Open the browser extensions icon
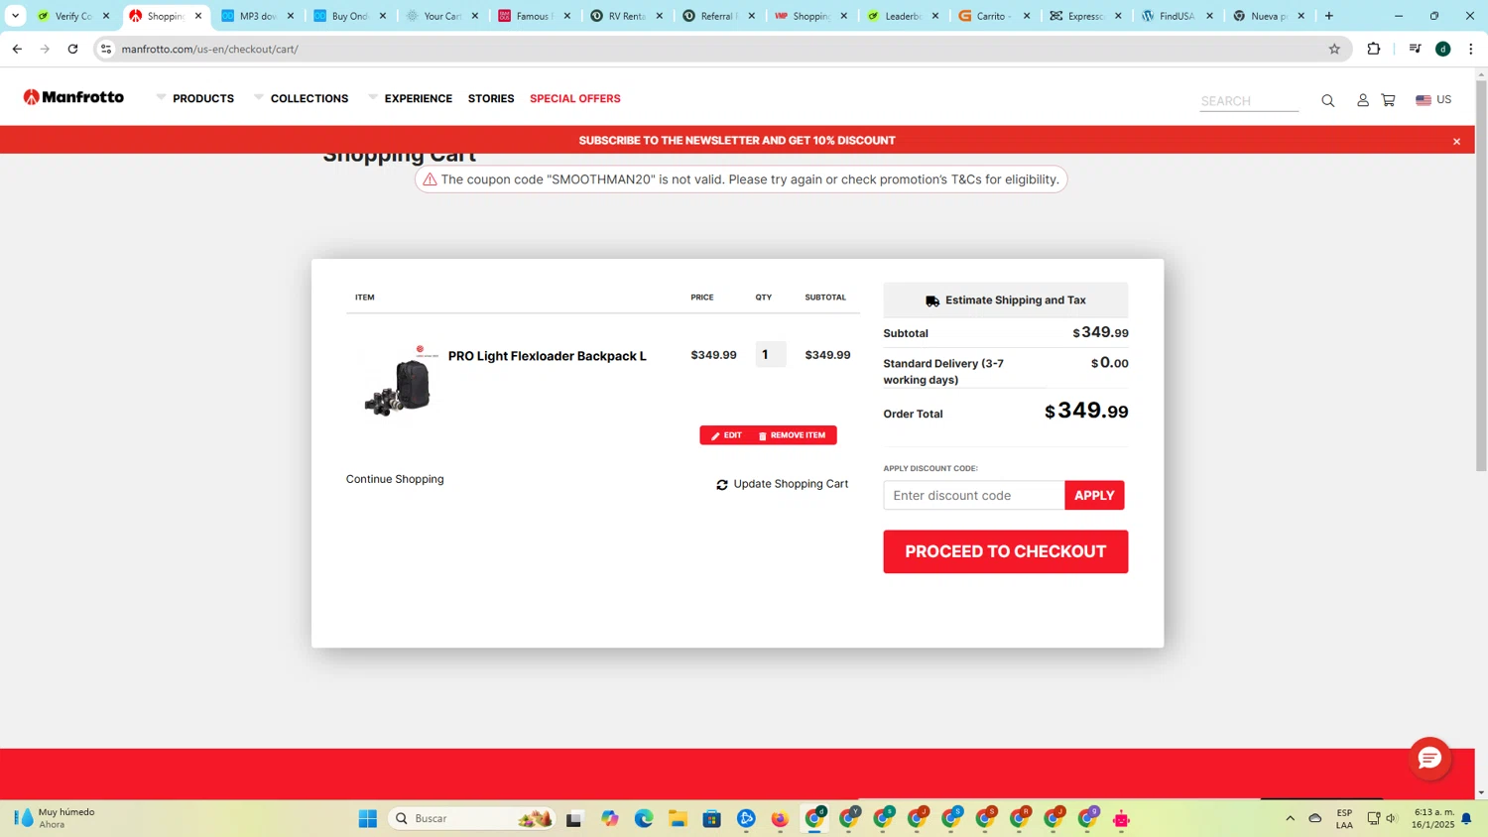Screen dimensions: 1488x837 [x=1374, y=49]
